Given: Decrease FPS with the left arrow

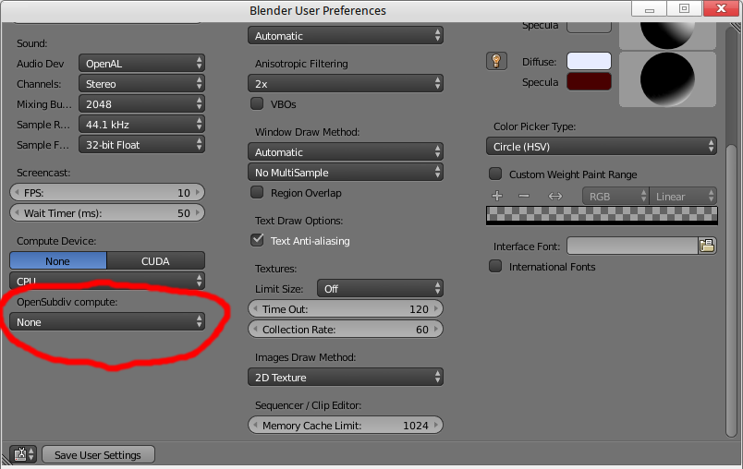Looking at the screenshot, I should (17, 193).
